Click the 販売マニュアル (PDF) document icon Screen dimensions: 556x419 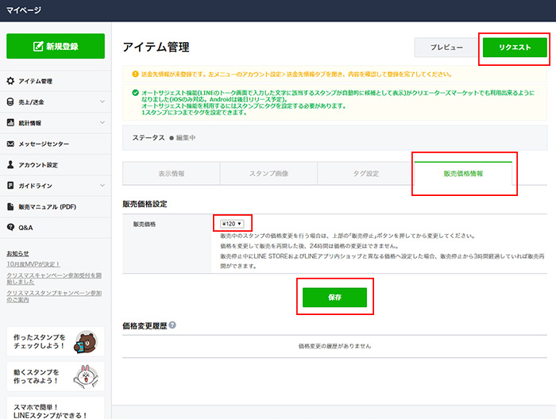[x=10, y=206]
